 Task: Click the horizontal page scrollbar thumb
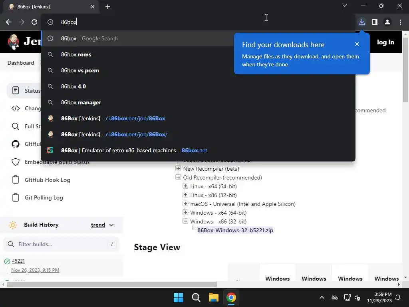tap(112, 284)
